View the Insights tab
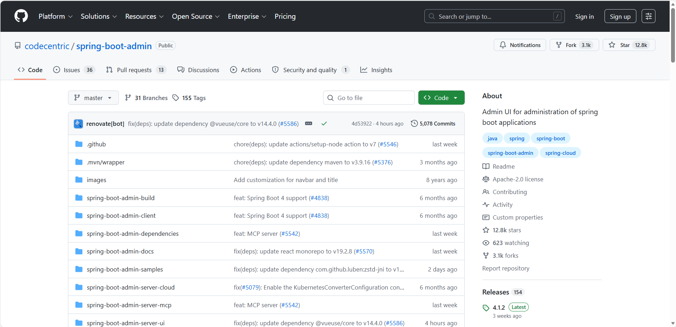 376,70
